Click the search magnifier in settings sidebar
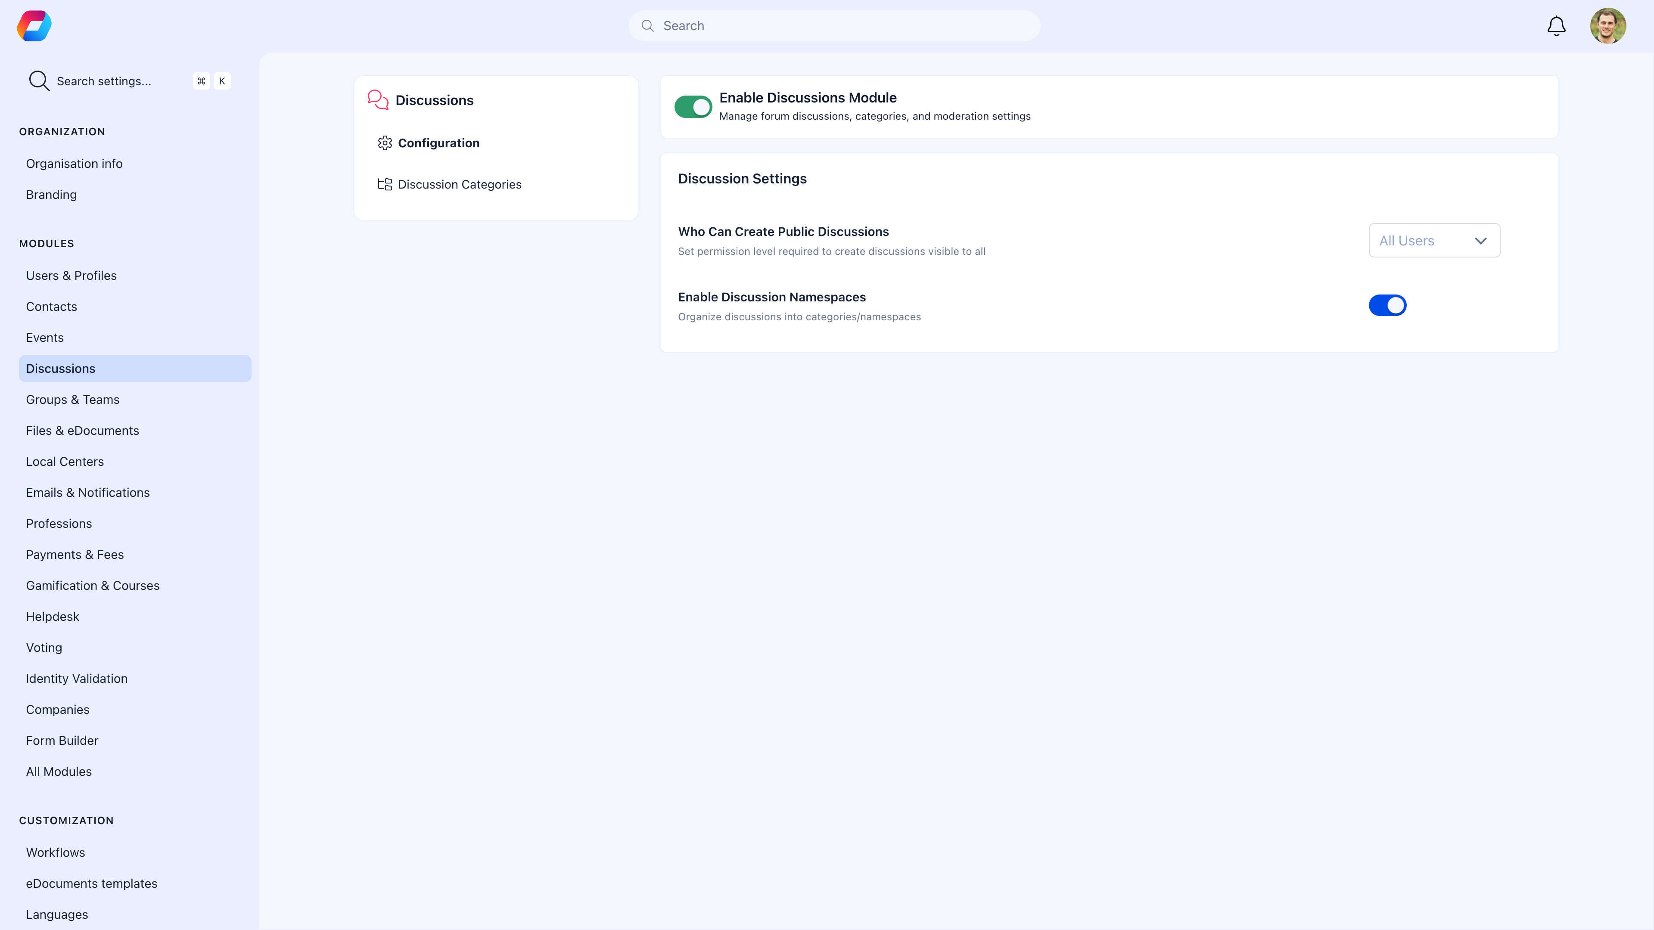This screenshot has width=1654, height=930. point(38,81)
